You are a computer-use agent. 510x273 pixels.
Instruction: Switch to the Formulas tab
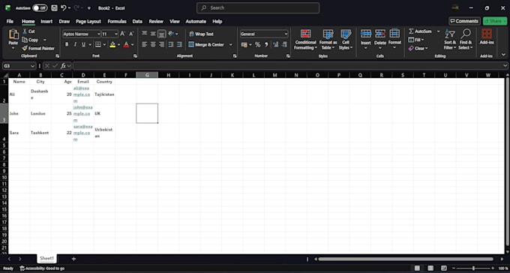(117, 21)
